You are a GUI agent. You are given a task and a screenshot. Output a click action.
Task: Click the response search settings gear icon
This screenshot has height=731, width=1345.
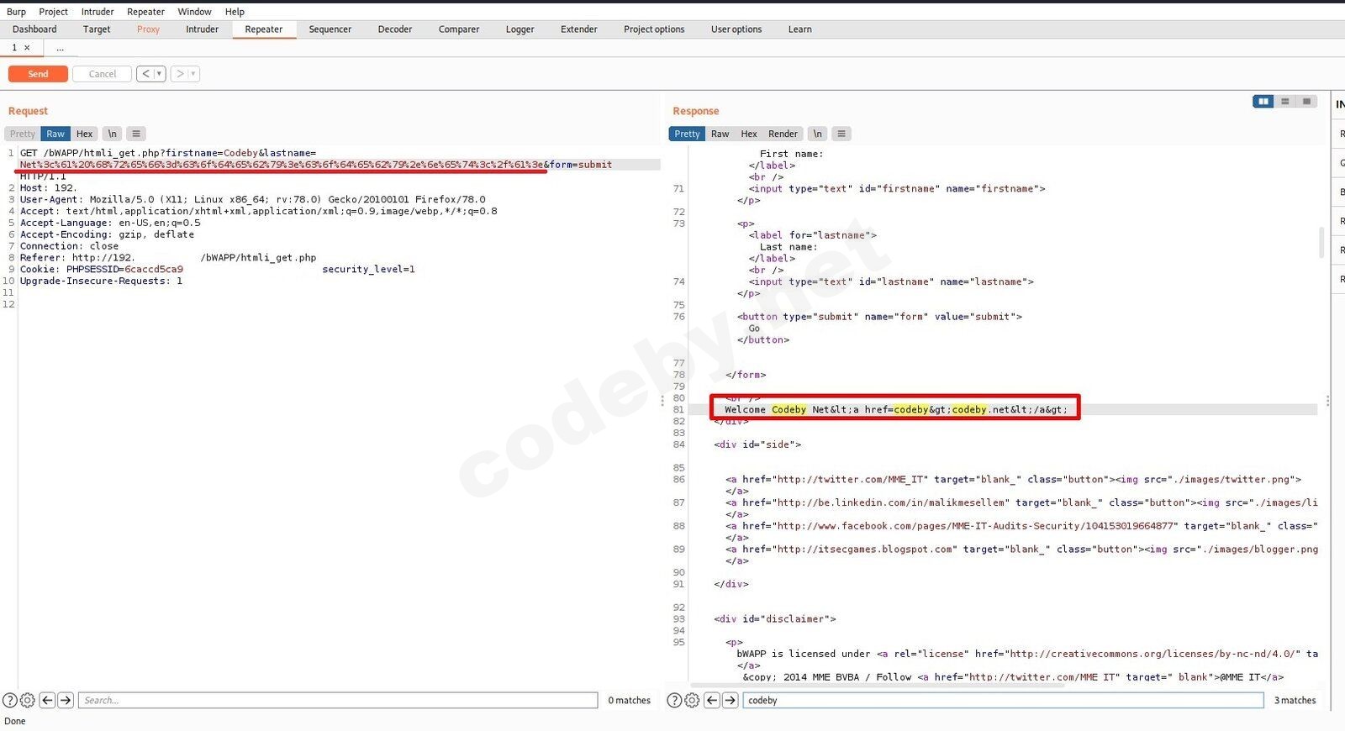coord(691,700)
